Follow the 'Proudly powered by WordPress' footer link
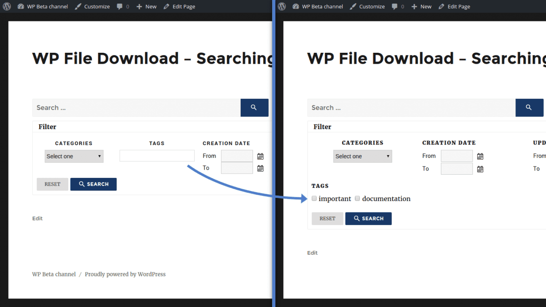 coord(125,274)
